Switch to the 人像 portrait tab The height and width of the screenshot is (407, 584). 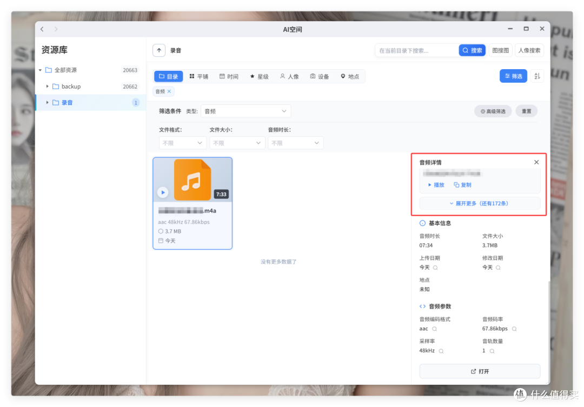tap(289, 76)
